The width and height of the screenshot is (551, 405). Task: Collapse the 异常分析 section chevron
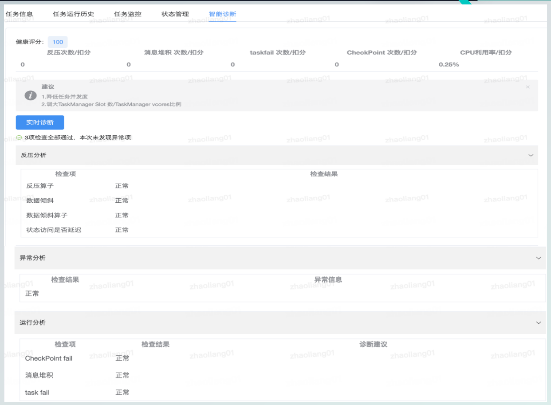[x=539, y=258]
